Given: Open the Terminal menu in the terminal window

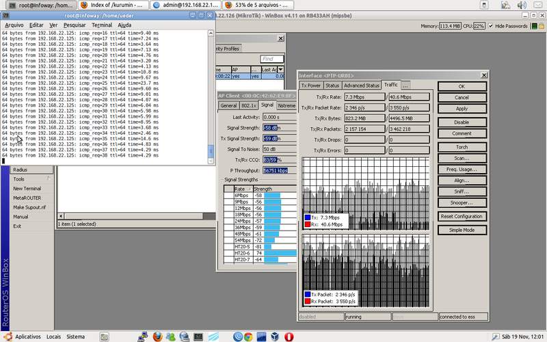Looking at the screenshot, I should 101,25.
